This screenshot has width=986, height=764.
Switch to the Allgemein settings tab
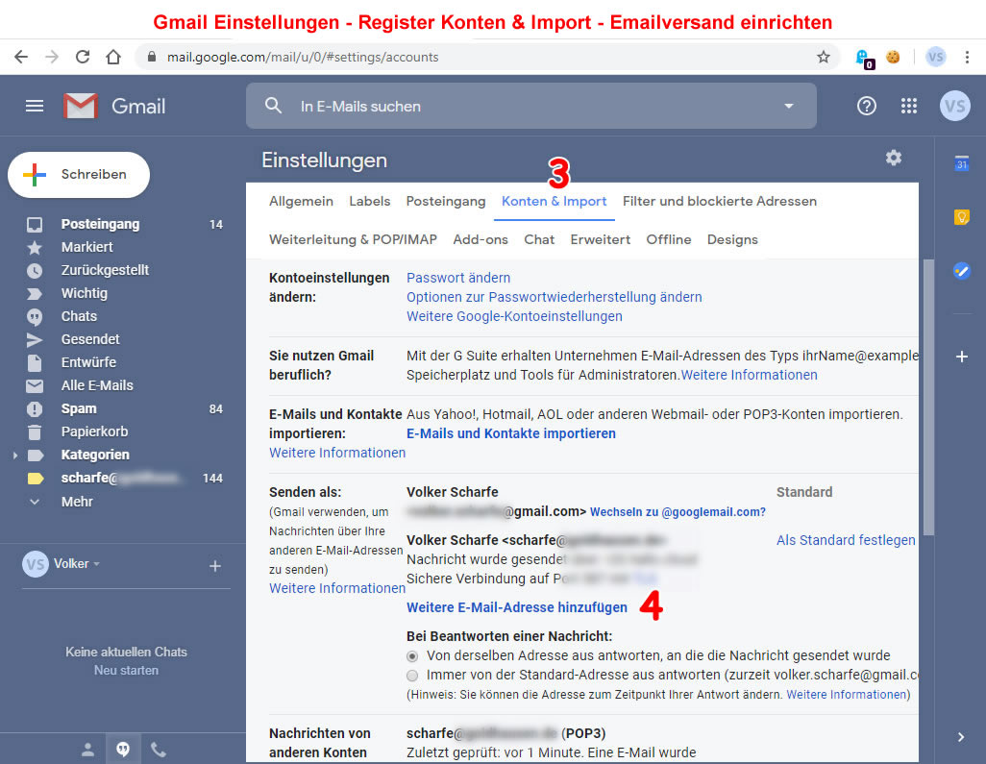coord(301,201)
